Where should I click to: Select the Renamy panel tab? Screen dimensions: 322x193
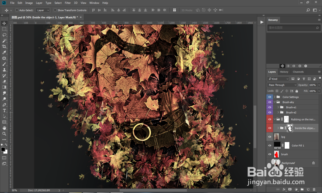(x=273, y=20)
